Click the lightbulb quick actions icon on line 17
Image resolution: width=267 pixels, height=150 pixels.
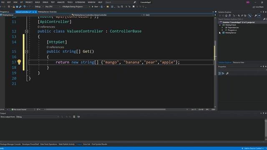19,62
